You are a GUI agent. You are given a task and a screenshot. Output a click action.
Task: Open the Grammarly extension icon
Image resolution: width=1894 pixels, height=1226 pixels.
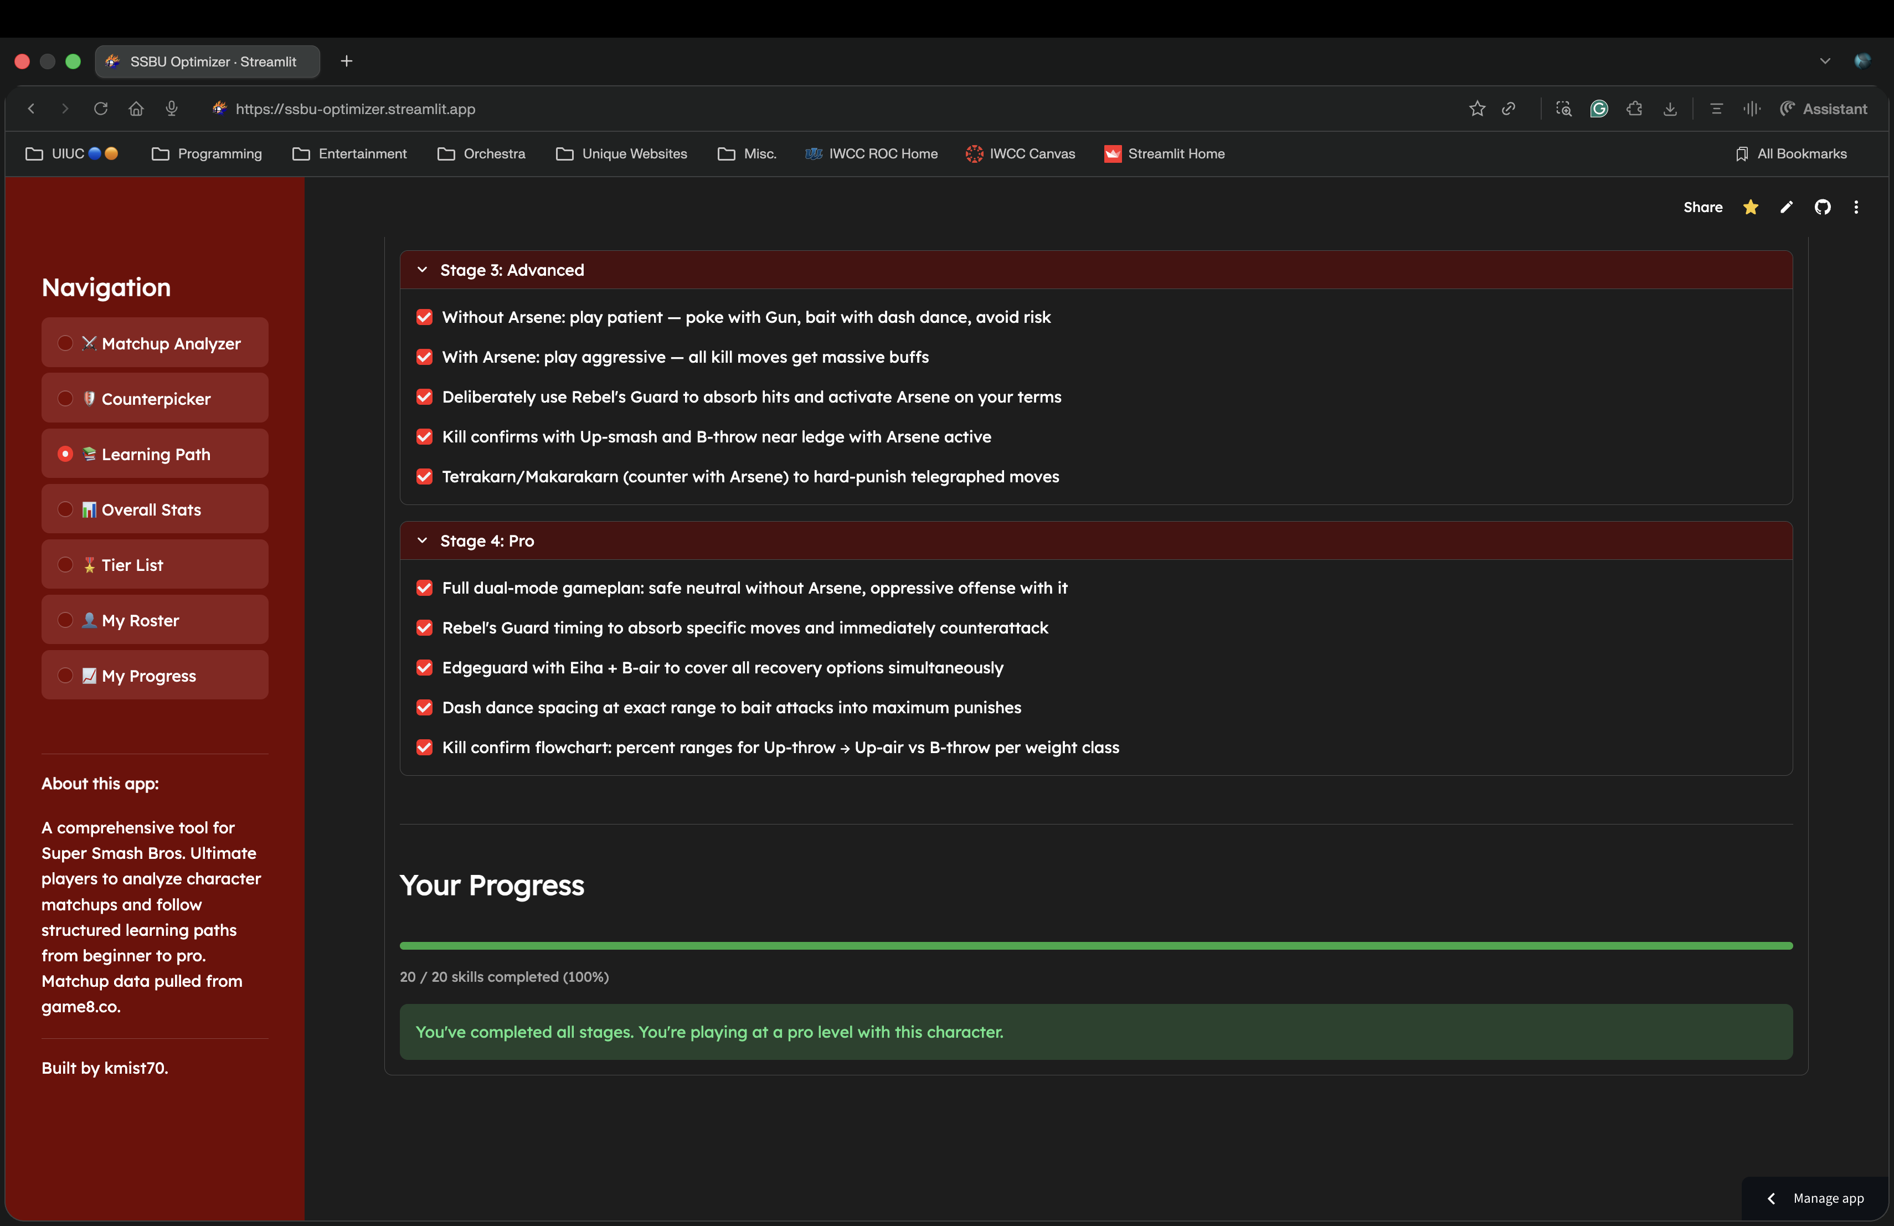1599,109
